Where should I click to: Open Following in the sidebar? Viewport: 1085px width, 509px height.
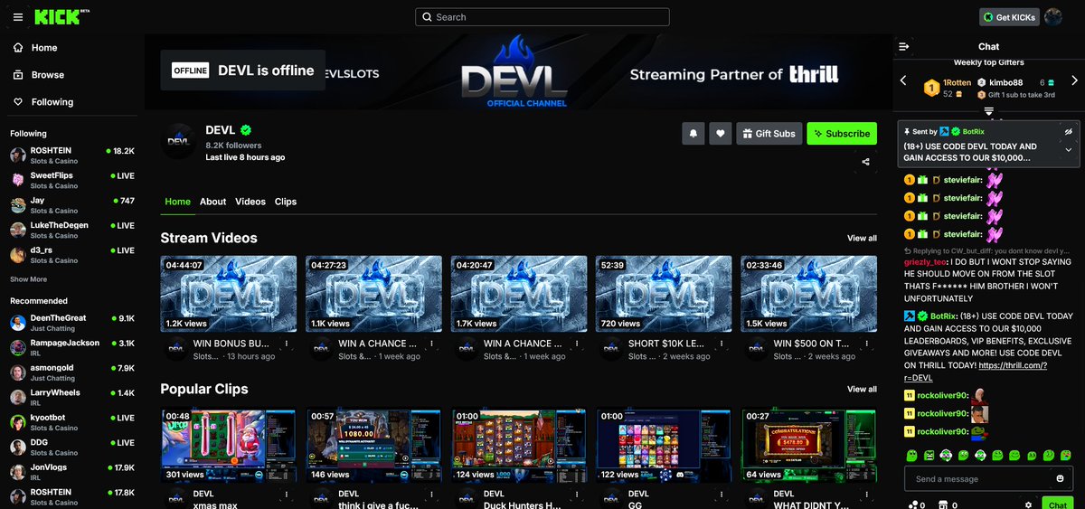click(72, 102)
